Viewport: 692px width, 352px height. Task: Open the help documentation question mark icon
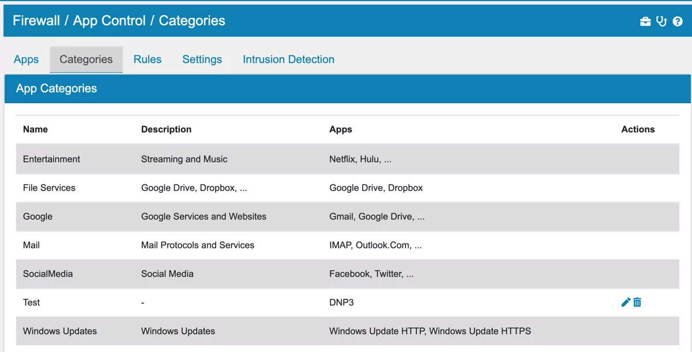point(678,21)
